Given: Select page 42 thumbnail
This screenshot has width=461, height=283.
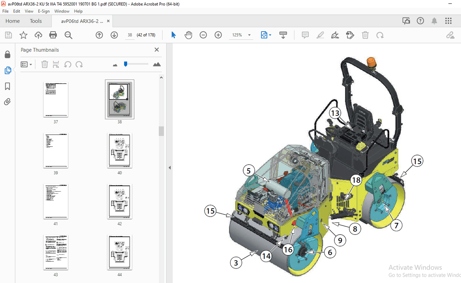Looking at the screenshot, I should [120, 202].
